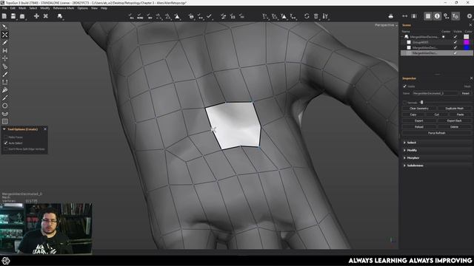Toggle the Visible checkbox in Inspector
This screenshot has width=474, height=266.
click(x=405, y=86)
